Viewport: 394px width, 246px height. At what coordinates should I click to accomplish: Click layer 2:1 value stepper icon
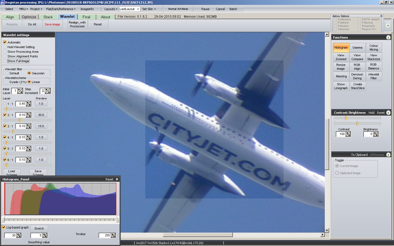(x=28, y=115)
